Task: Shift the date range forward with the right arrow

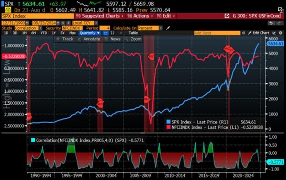Action: click(68, 23)
